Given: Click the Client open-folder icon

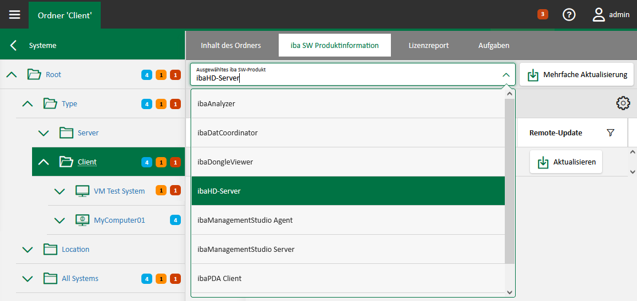Looking at the screenshot, I should (x=66, y=162).
